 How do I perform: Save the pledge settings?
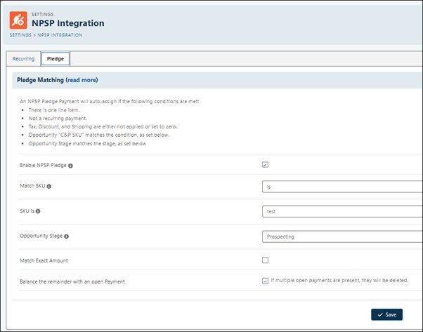point(386,314)
